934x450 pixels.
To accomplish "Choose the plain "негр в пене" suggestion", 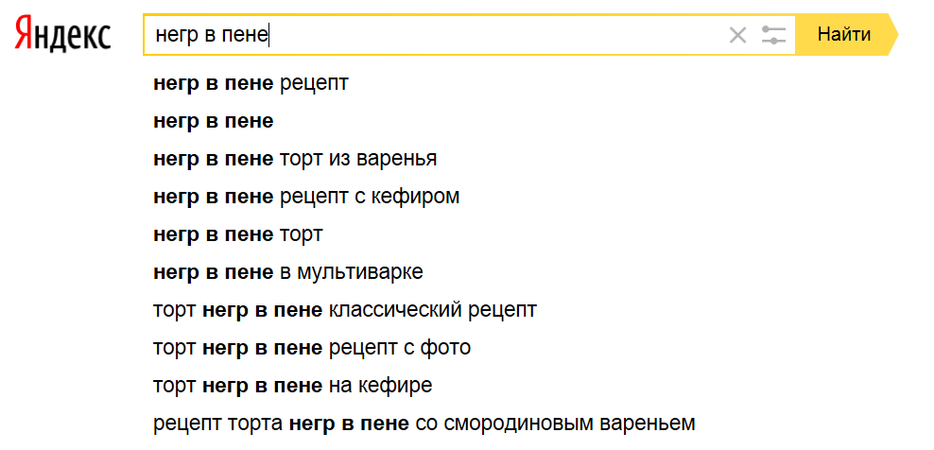I will pyautogui.click(x=213, y=121).
